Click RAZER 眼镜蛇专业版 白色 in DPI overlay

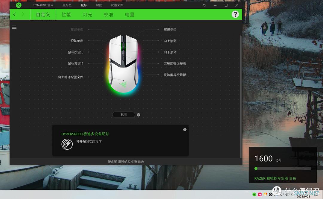coord(275,178)
